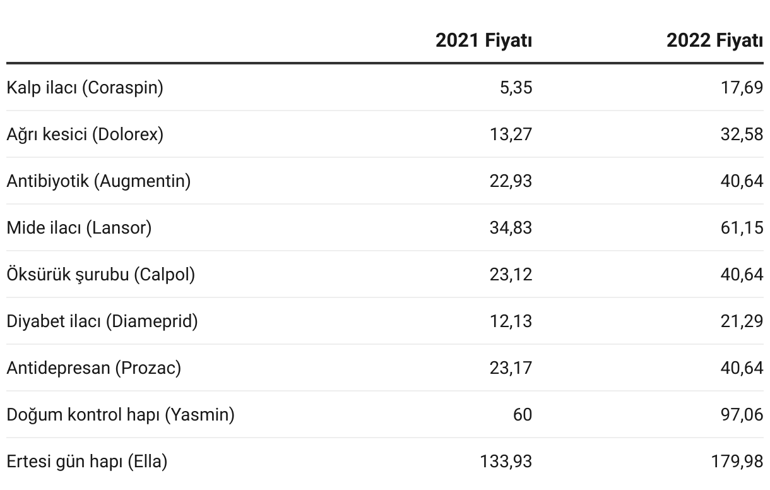This screenshot has width=770, height=490.
Task: Select the "Ertesi gün hapı (Ella)" label
Action: point(86,462)
